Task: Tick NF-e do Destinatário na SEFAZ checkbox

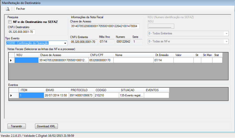Action: 10,22
